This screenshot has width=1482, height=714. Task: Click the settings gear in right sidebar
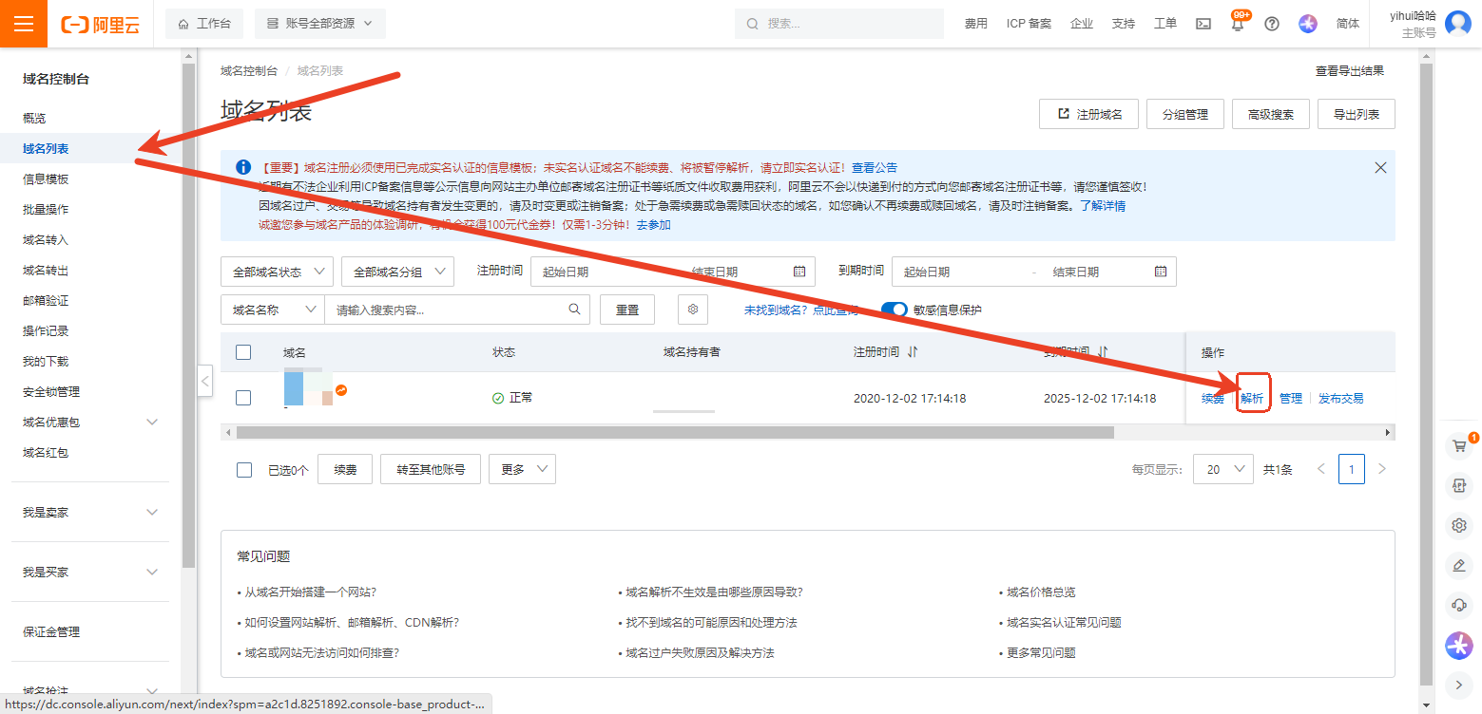[x=1458, y=525]
